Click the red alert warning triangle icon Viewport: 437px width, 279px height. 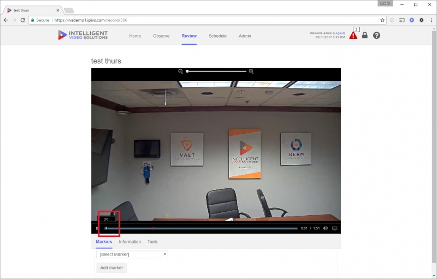coord(353,35)
